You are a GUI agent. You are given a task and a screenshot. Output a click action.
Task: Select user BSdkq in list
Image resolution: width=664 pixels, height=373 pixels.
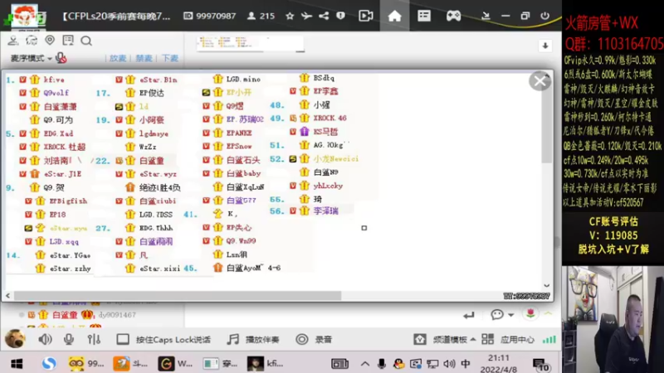(x=324, y=78)
